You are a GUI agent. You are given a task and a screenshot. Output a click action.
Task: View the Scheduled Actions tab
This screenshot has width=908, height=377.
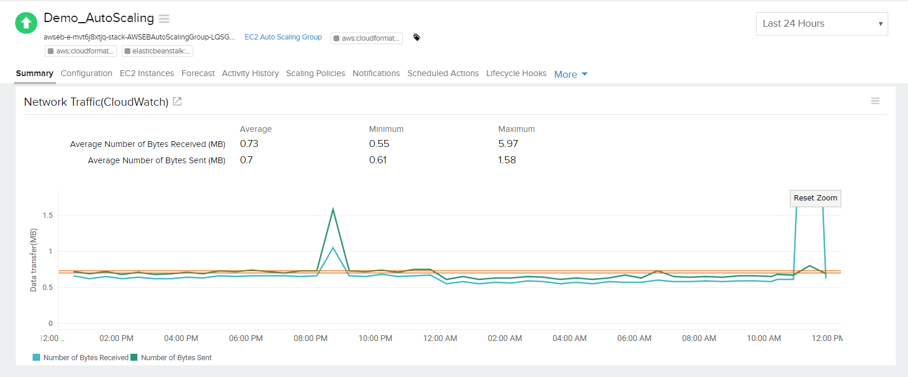point(442,73)
